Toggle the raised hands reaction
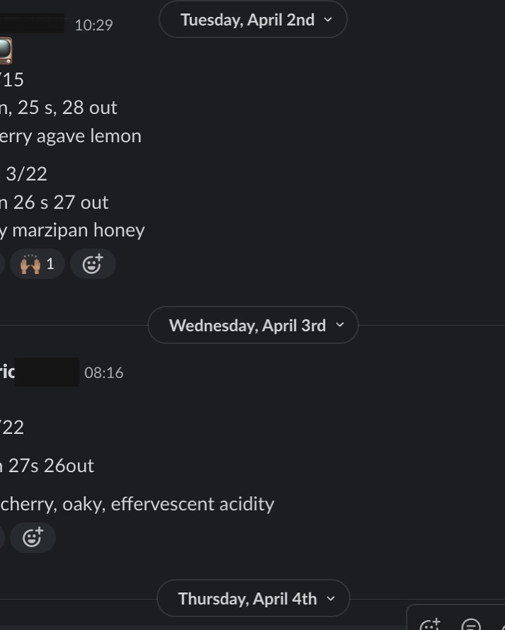505x630 pixels. click(37, 264)
